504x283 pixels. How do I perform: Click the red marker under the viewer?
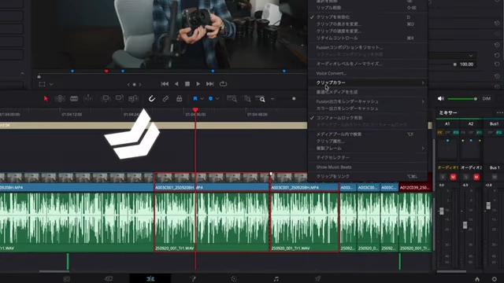click(106, 71)
